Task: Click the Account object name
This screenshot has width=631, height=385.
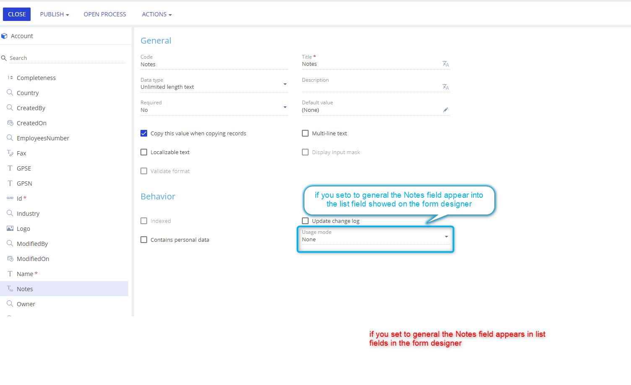Action: [x=22, y=36]
